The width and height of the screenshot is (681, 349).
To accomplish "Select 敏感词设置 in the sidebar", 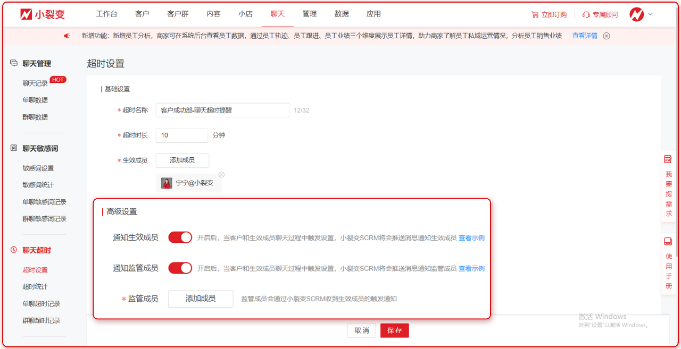I will 38,168.
